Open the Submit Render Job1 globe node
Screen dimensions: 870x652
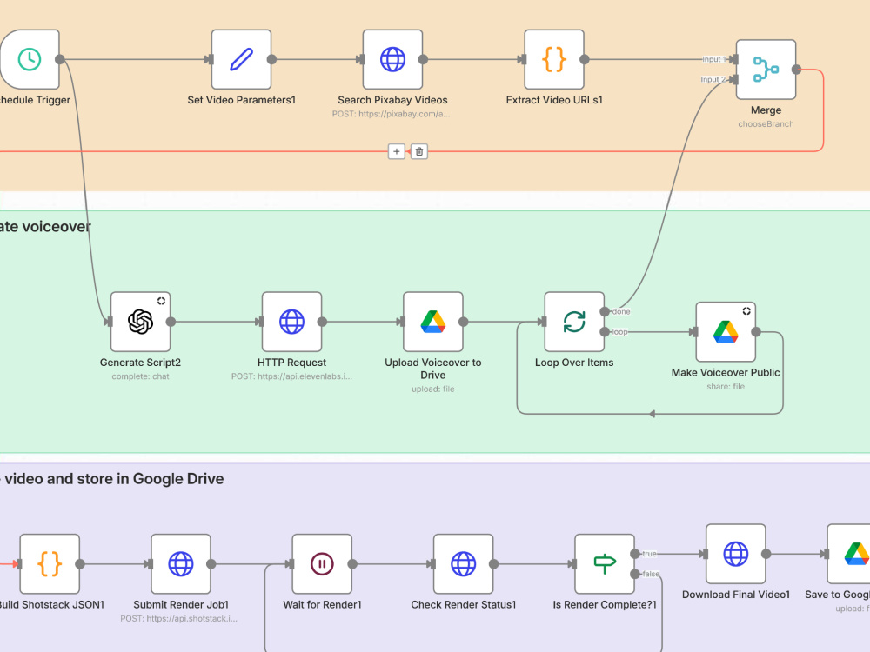point(181,564)
